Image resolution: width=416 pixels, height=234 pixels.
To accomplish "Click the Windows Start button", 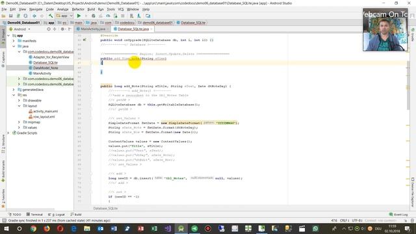I will pyautogui.click(x=6, y=228).
